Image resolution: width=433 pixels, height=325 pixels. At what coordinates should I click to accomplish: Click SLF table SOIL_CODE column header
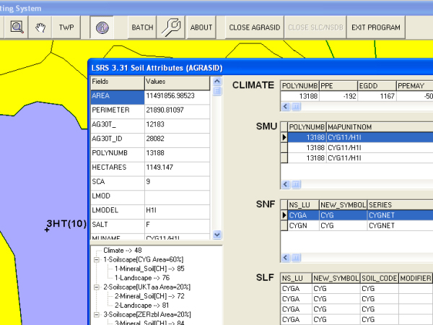(380, 278)
